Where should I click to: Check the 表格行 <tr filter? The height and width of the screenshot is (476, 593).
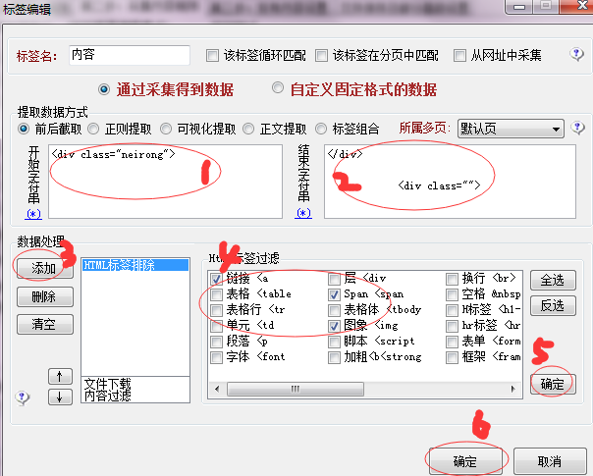click(x=216, y=310)
